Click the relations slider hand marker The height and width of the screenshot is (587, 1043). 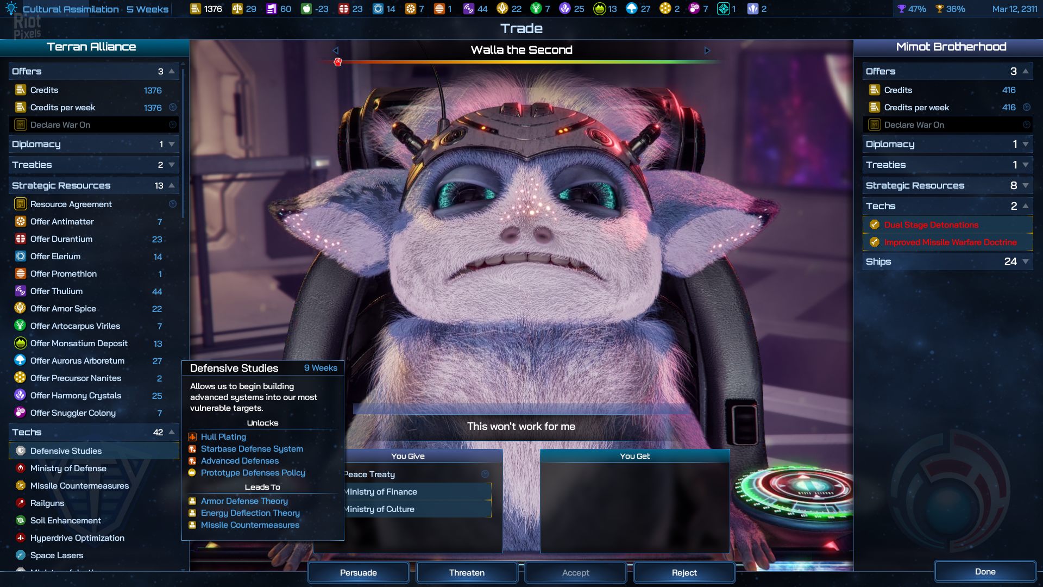point(337,62)
